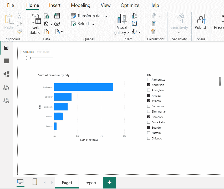Switch to the Insert ribbon tab
The image size is (224, 189).
(x=55, y=5)
